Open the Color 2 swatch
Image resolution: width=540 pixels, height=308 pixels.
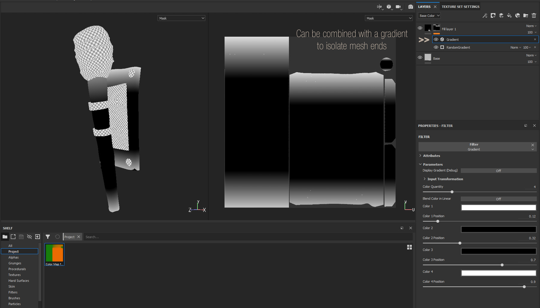[498, 229]
